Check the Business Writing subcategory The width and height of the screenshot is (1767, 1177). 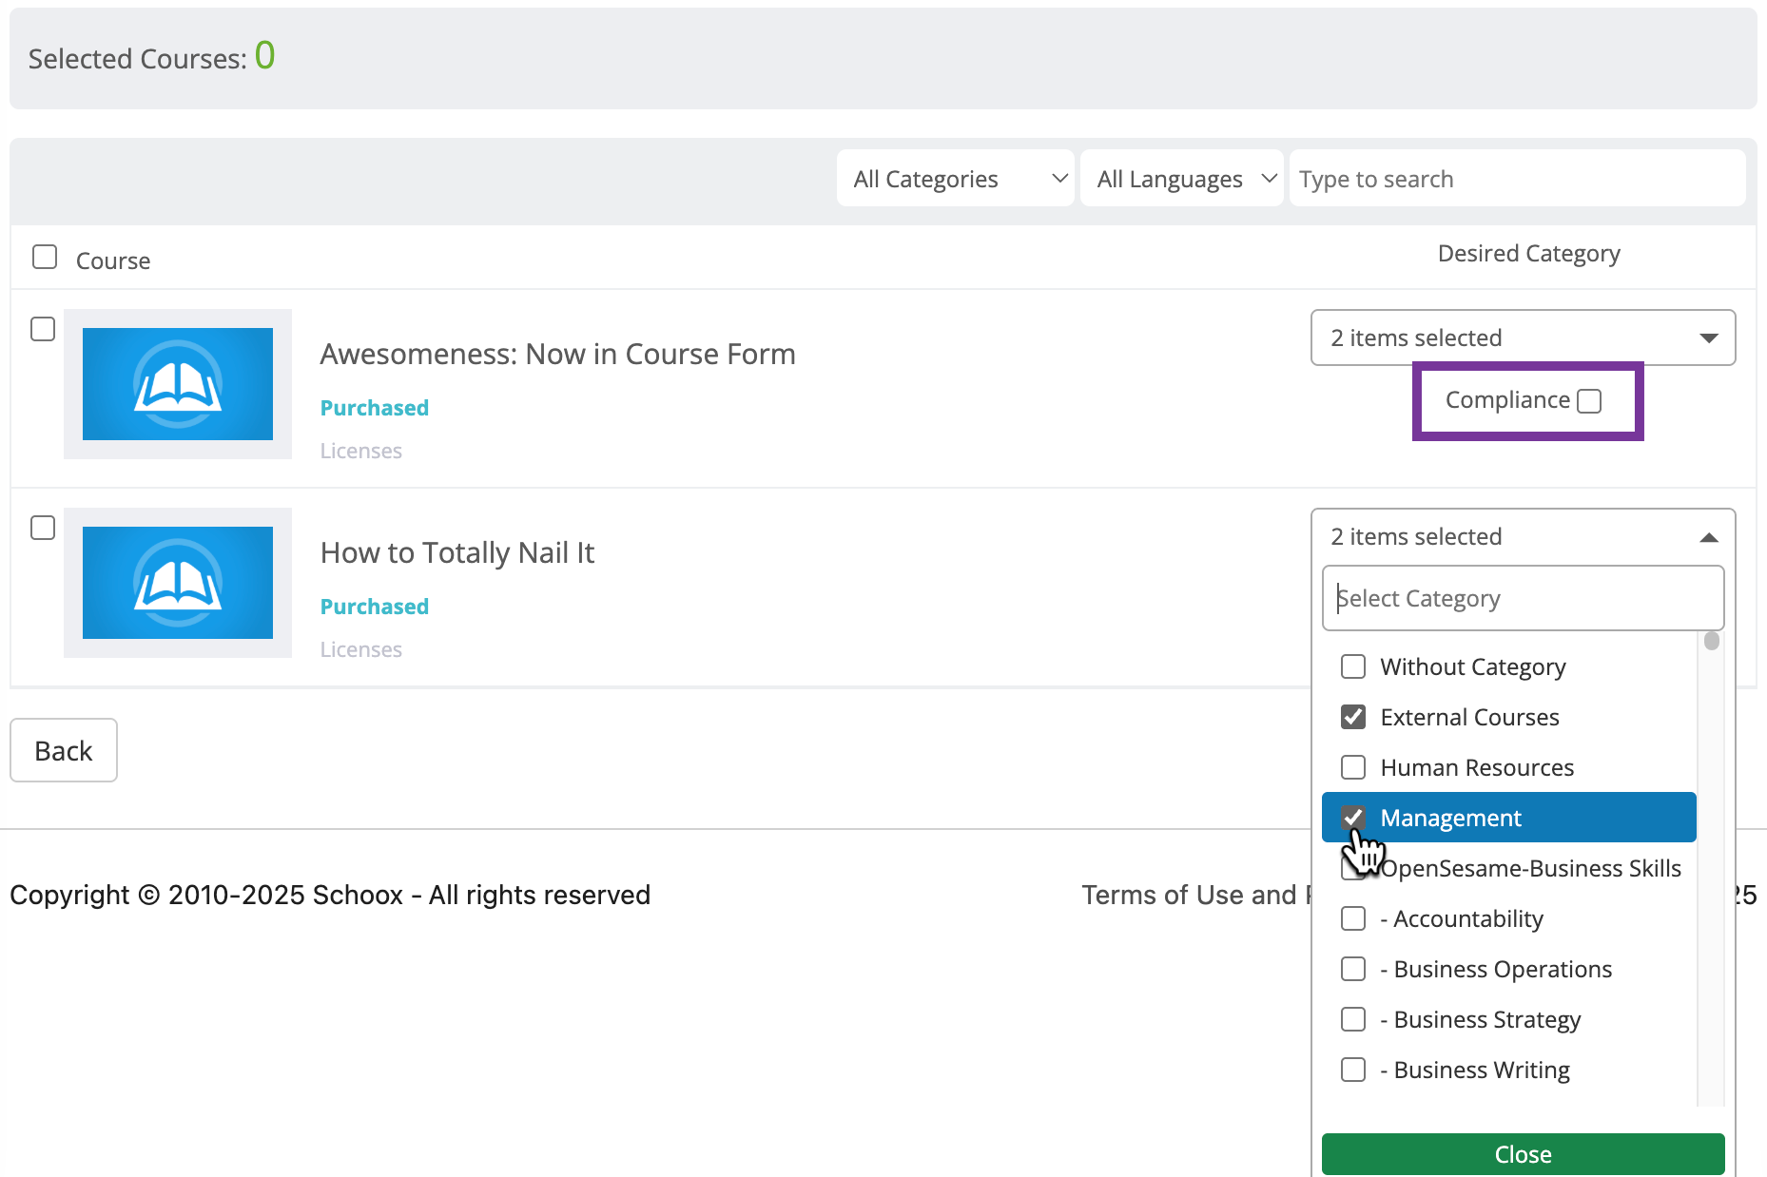[1353, 1070]
